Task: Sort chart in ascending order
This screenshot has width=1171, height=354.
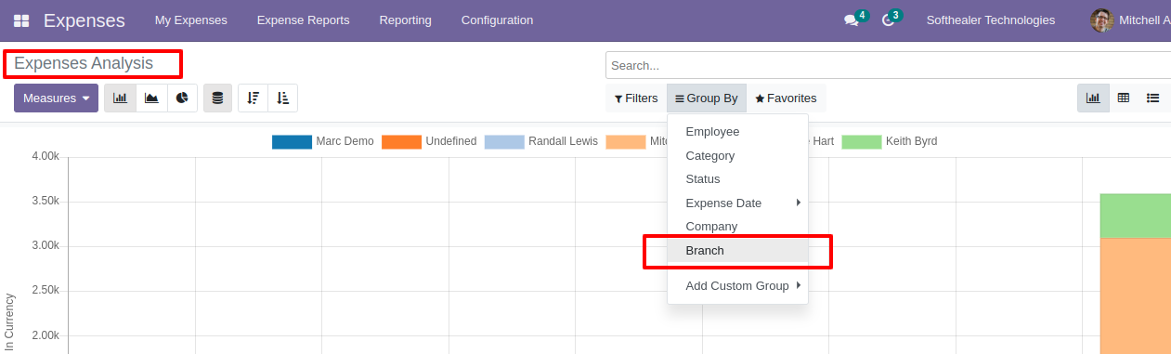Action: pos(283,98)
